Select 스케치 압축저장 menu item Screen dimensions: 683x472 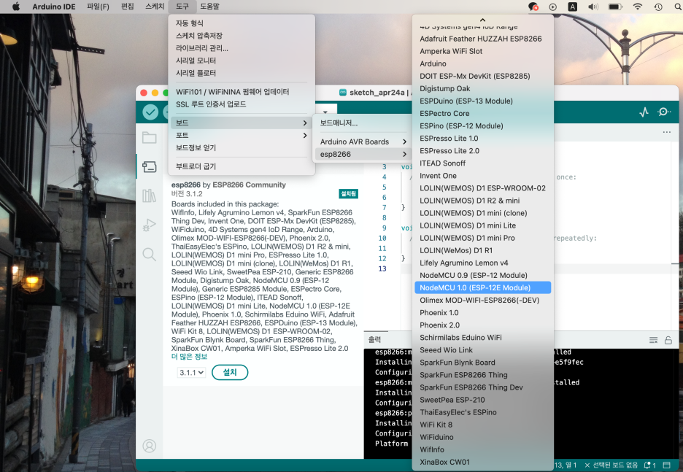tap(242, 36)
